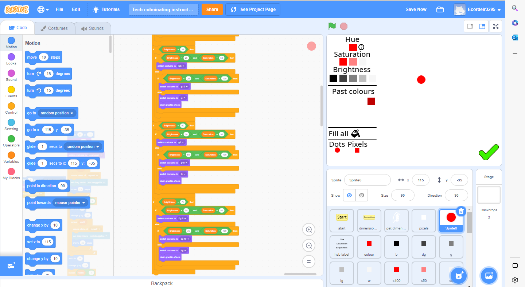Switch to the Costumes tab

point(54,28)
